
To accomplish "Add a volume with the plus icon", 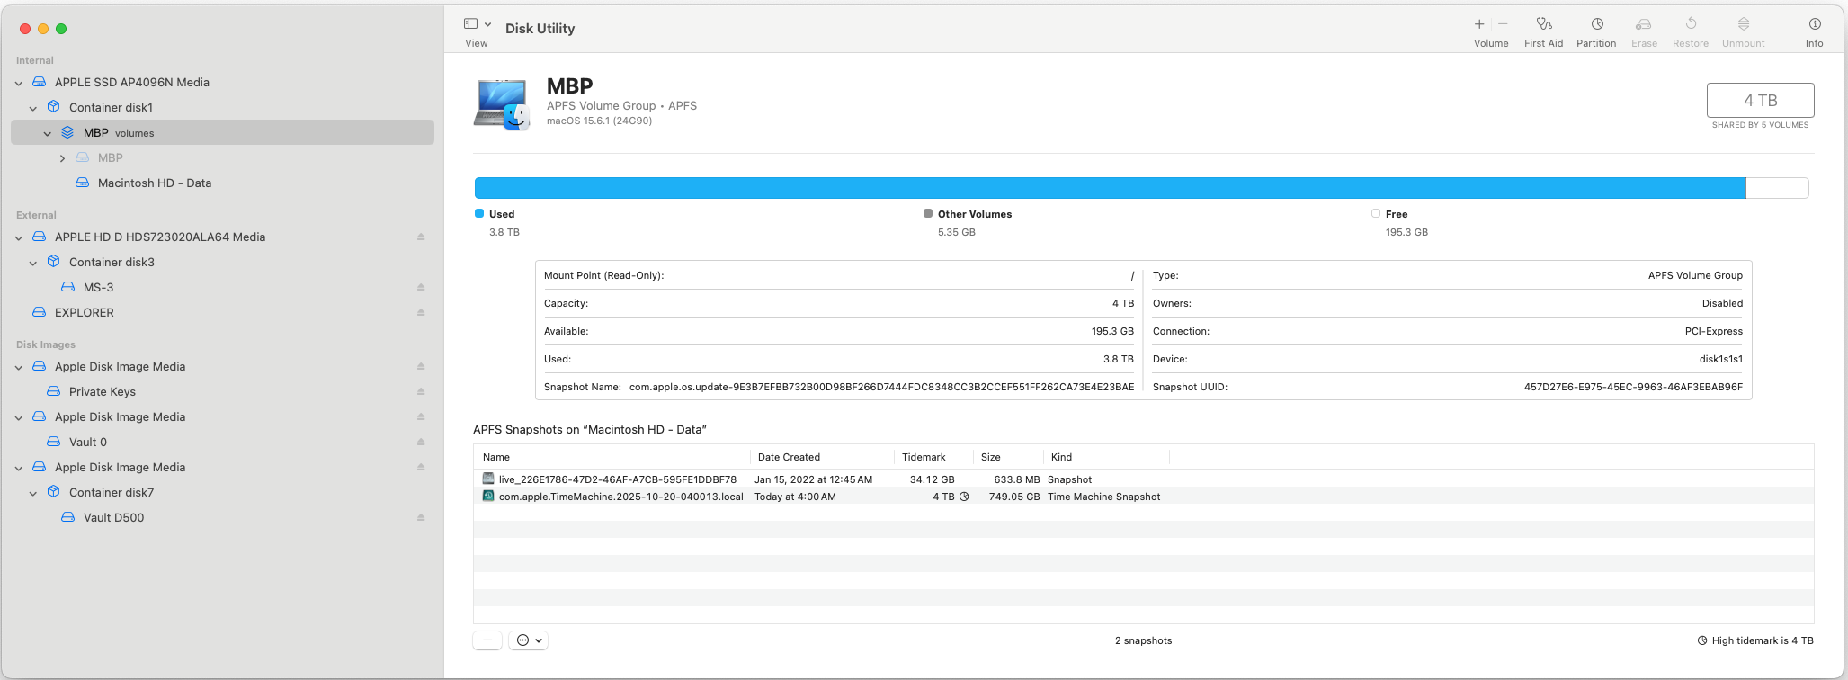I will click(x=1479, y=24).
